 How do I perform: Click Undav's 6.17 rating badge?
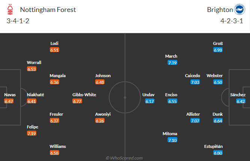click(150, 101)
